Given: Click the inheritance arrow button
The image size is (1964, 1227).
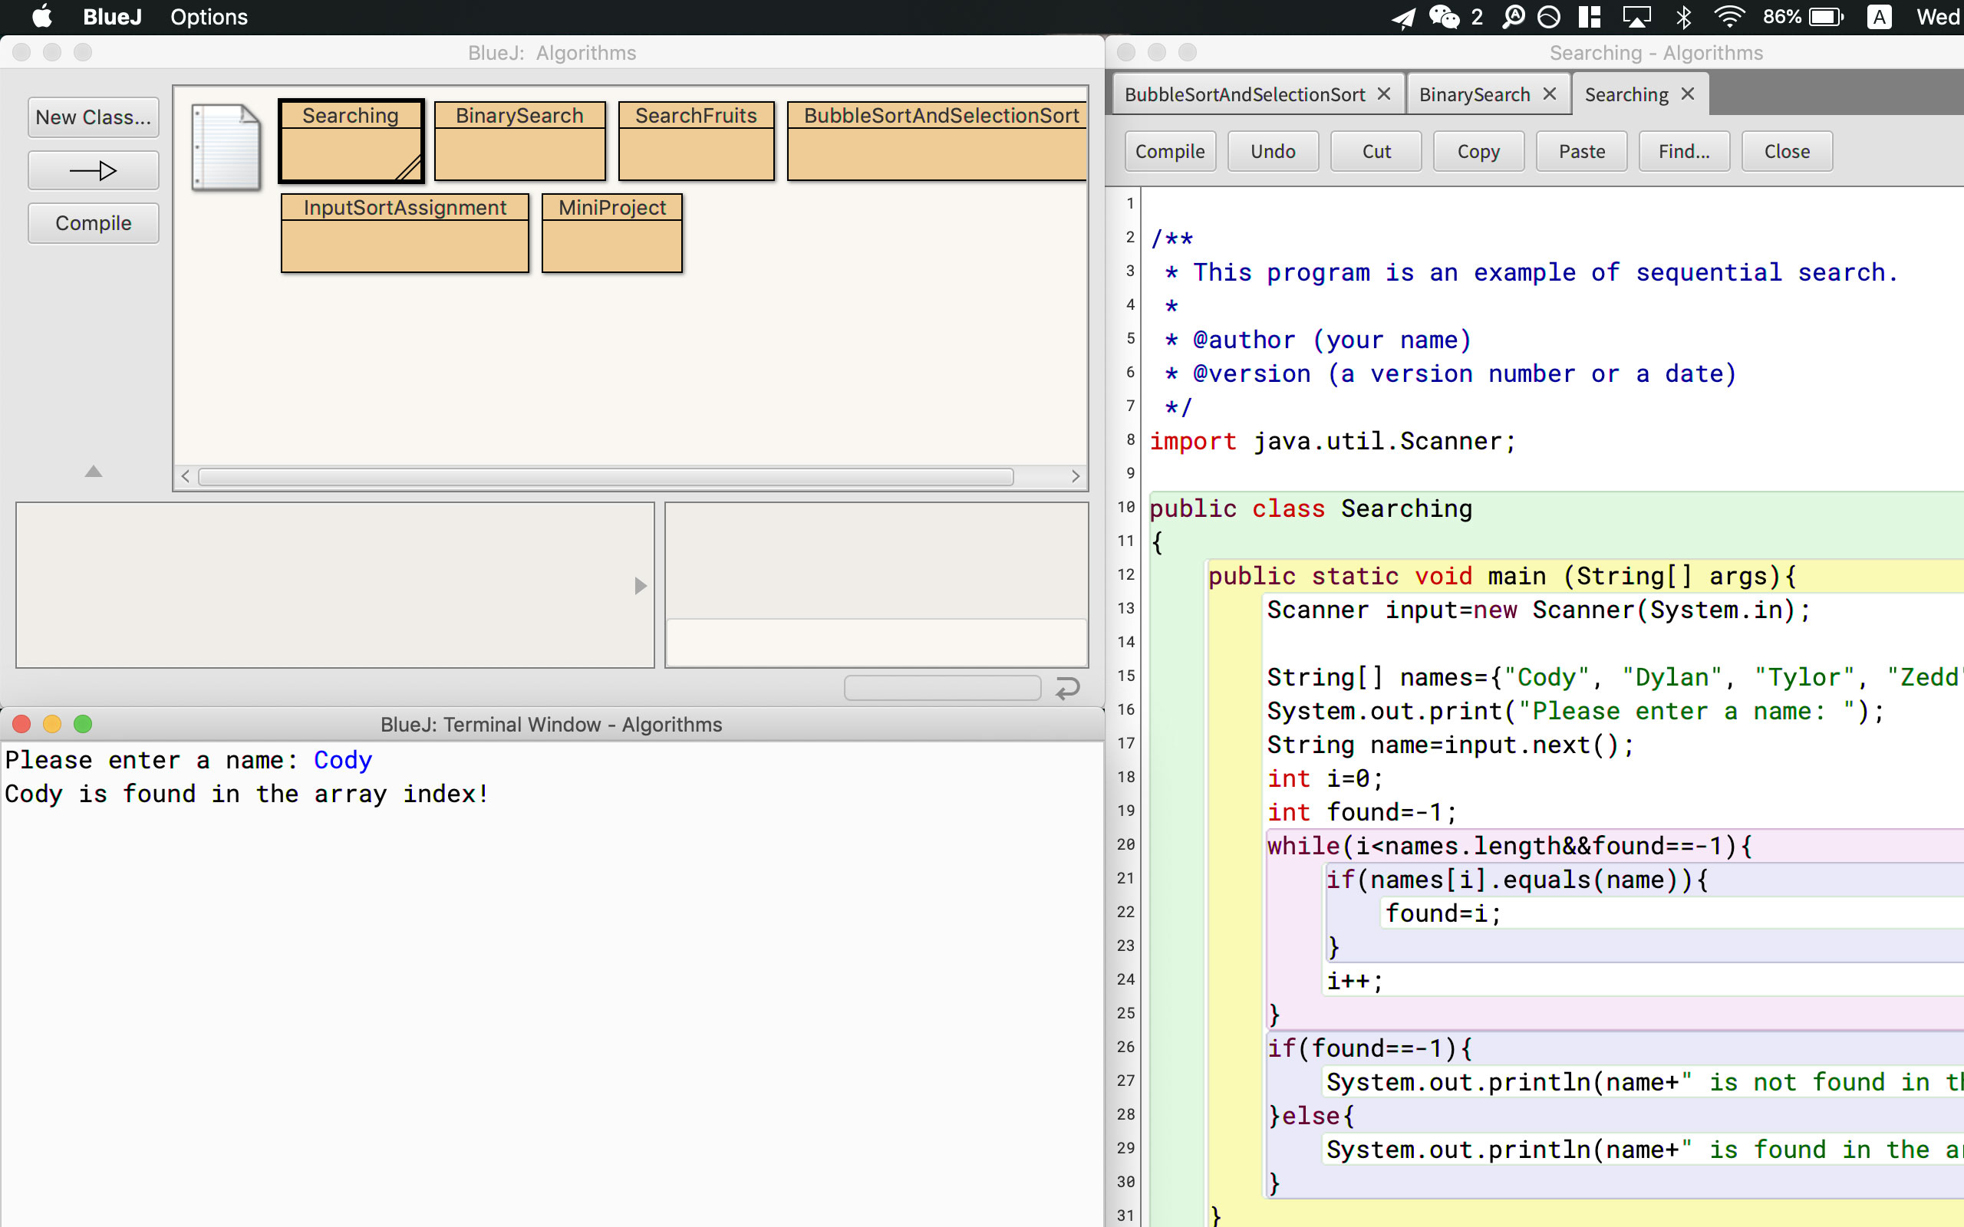Looking at the screenshot, I should 94,170.
